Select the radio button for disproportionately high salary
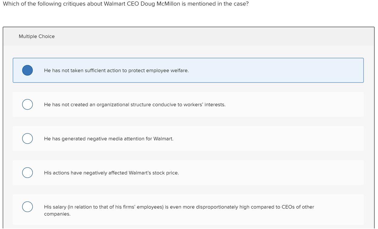The height and width of the screenshot is (229, 378). [28, 207]
